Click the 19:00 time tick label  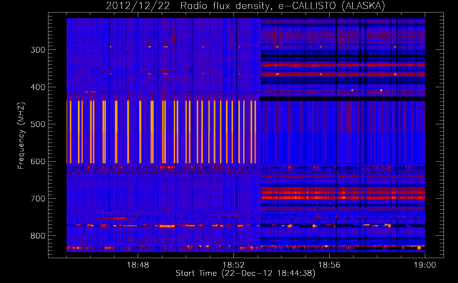click(425, 265)
